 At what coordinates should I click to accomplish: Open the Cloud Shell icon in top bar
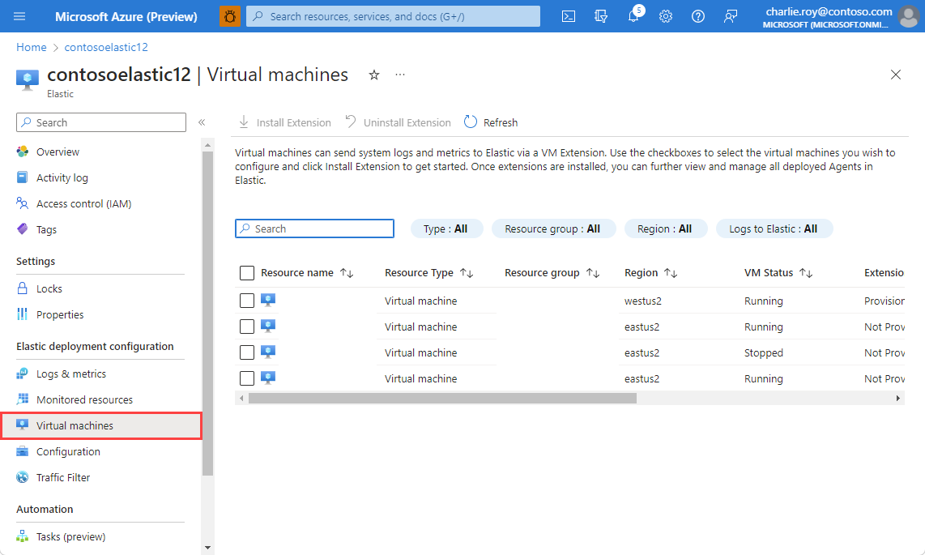pyautogui.click(x=569, y=16)
